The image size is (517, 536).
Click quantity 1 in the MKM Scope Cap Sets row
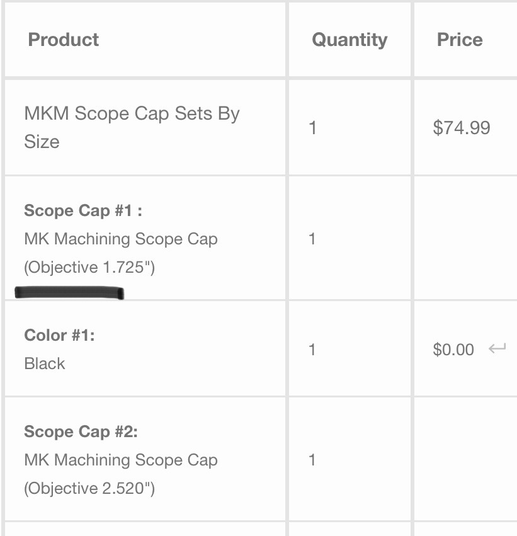click(312, 128)
